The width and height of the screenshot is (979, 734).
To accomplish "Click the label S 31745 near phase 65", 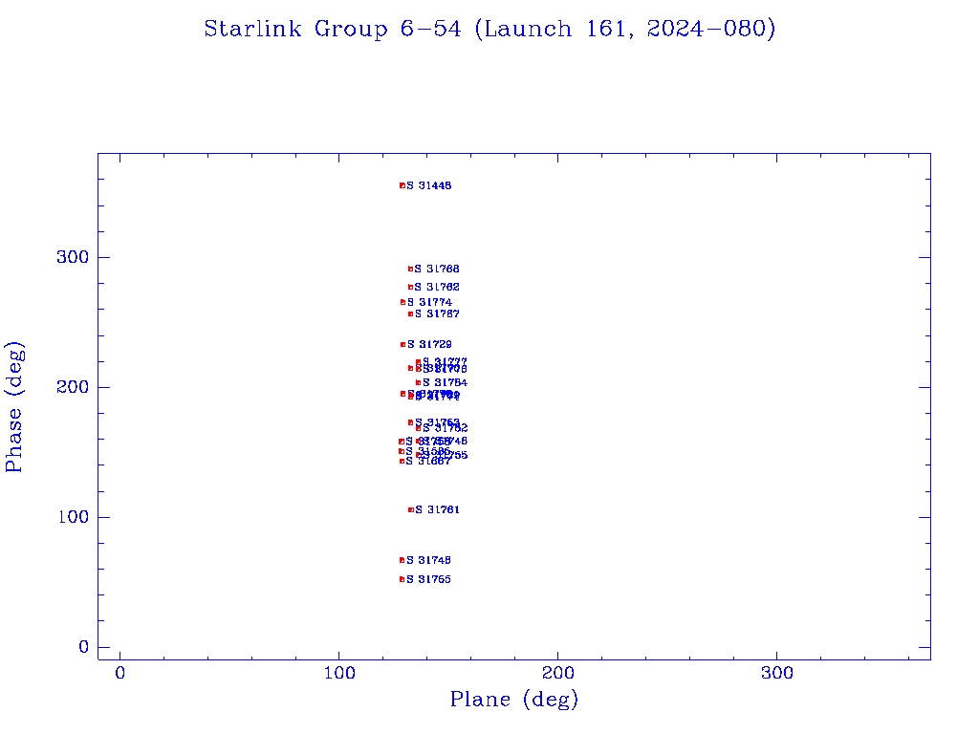I will click(429, 560).
